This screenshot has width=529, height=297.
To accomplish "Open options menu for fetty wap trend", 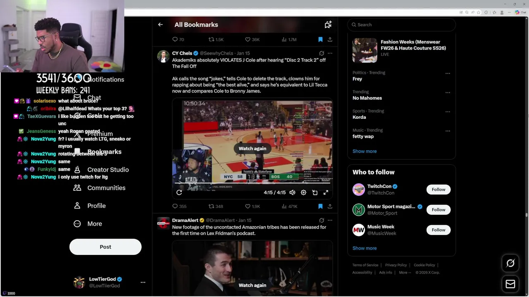I will (448, 131).
